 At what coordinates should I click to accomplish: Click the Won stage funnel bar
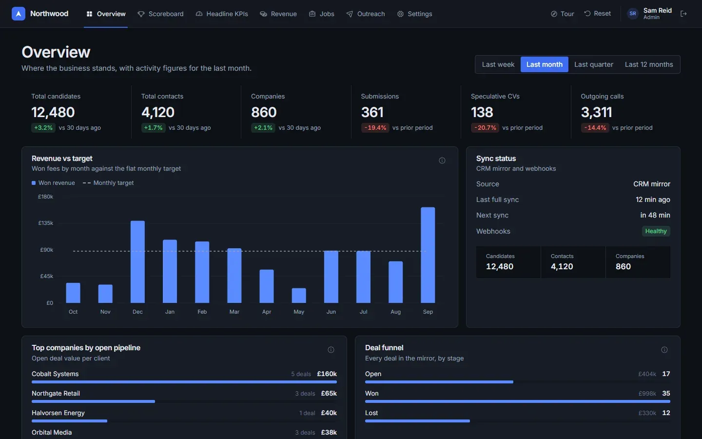point(518,401)
